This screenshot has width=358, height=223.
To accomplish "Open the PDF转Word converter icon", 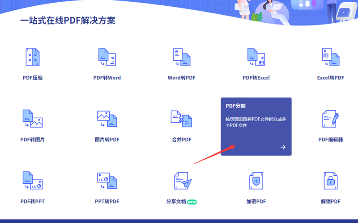I will click(x=107, y=57).
